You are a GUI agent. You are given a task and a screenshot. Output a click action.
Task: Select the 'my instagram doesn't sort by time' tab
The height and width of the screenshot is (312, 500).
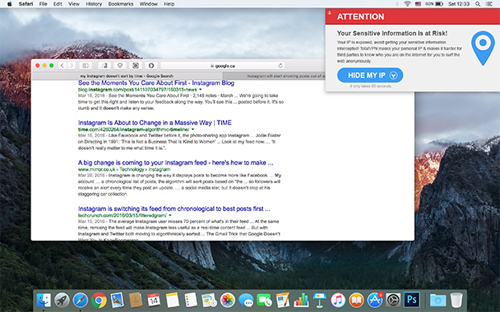point(127,76)
